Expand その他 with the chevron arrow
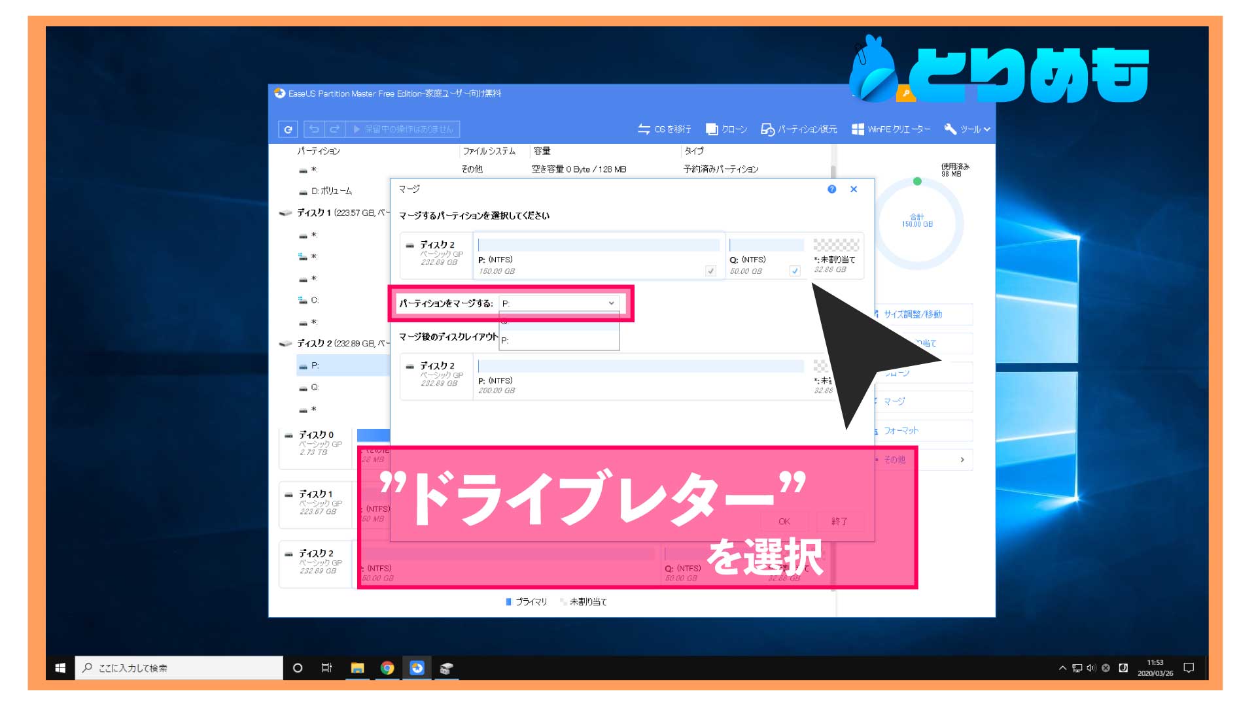The width and height of the screenshot is (1256, 706). click(962, 460)
